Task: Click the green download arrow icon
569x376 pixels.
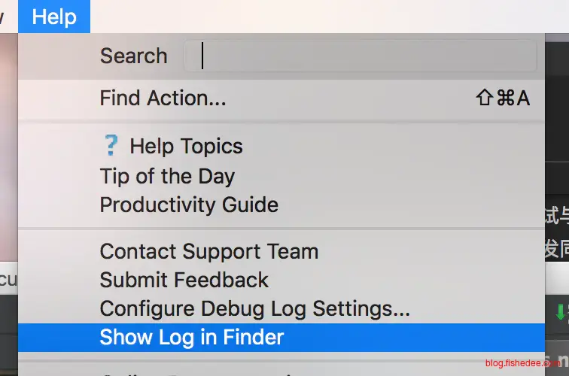Action: tap(559, 312)
